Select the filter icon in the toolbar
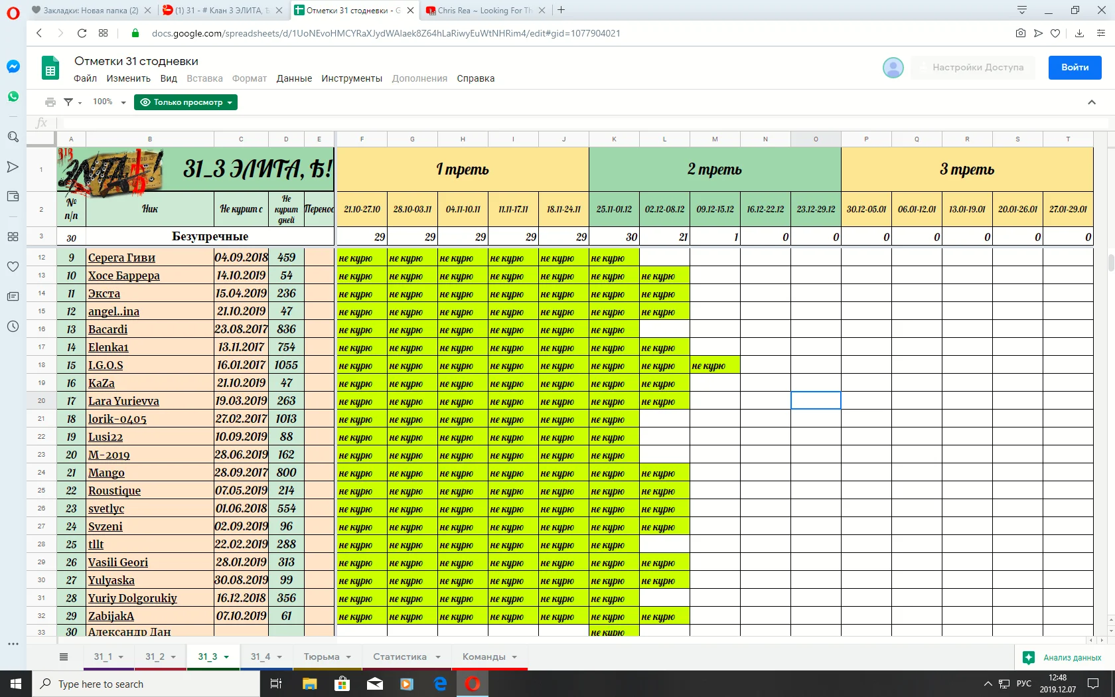This screenshot has width=1115, height=697. pyautogui.click(x=70, y=102)
